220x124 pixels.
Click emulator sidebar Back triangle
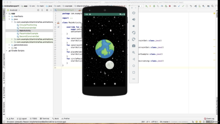point(134,59)
